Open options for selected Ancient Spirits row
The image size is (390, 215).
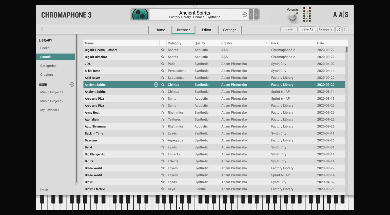[x=156, y=84]
